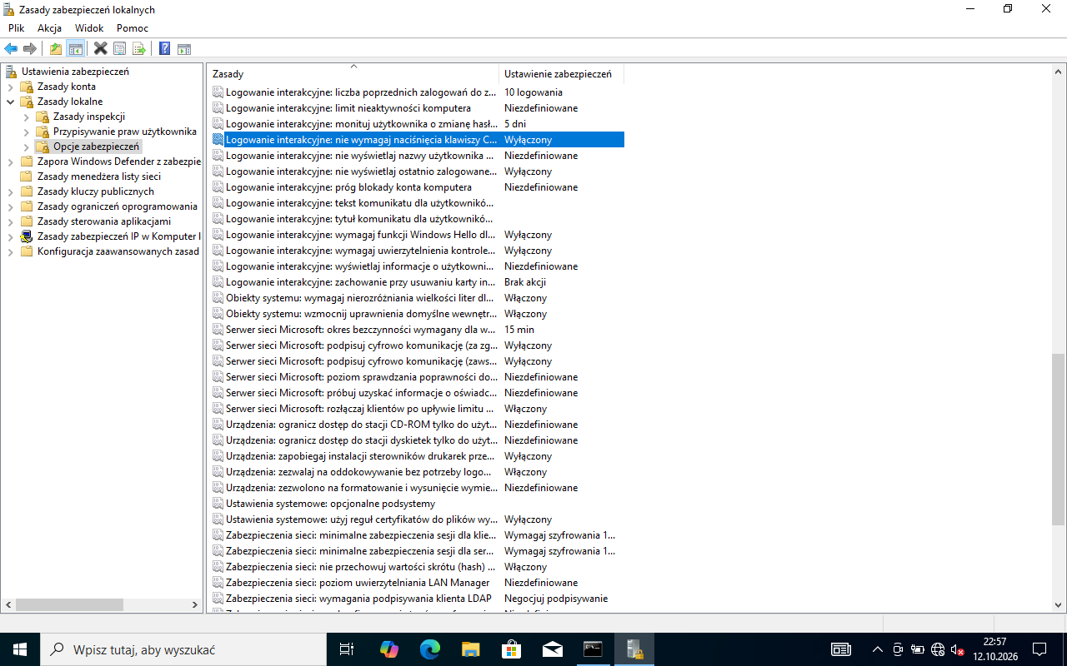Open Microsoft Store taskbar icon
Screen dimensions: 1067x666
pyautogui.click(x=511, y=649)
